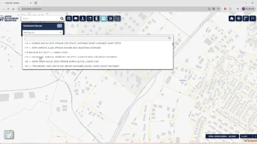Locate my position with target icon

coord(239,19)
